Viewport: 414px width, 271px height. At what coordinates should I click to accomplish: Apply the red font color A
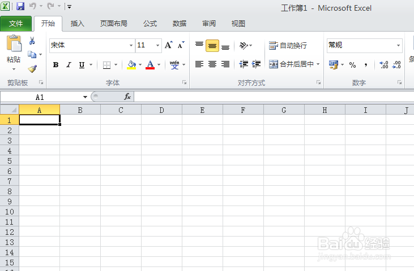(150, 65)
